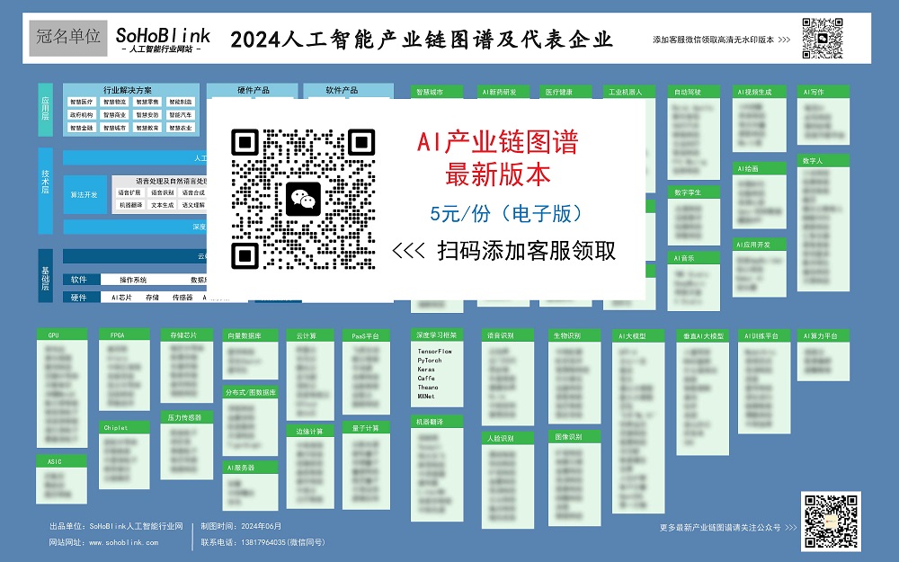Screen dimensions: 899x562
Task: Click the green AI大模型 category header
Action: click(x=638, y=336)
